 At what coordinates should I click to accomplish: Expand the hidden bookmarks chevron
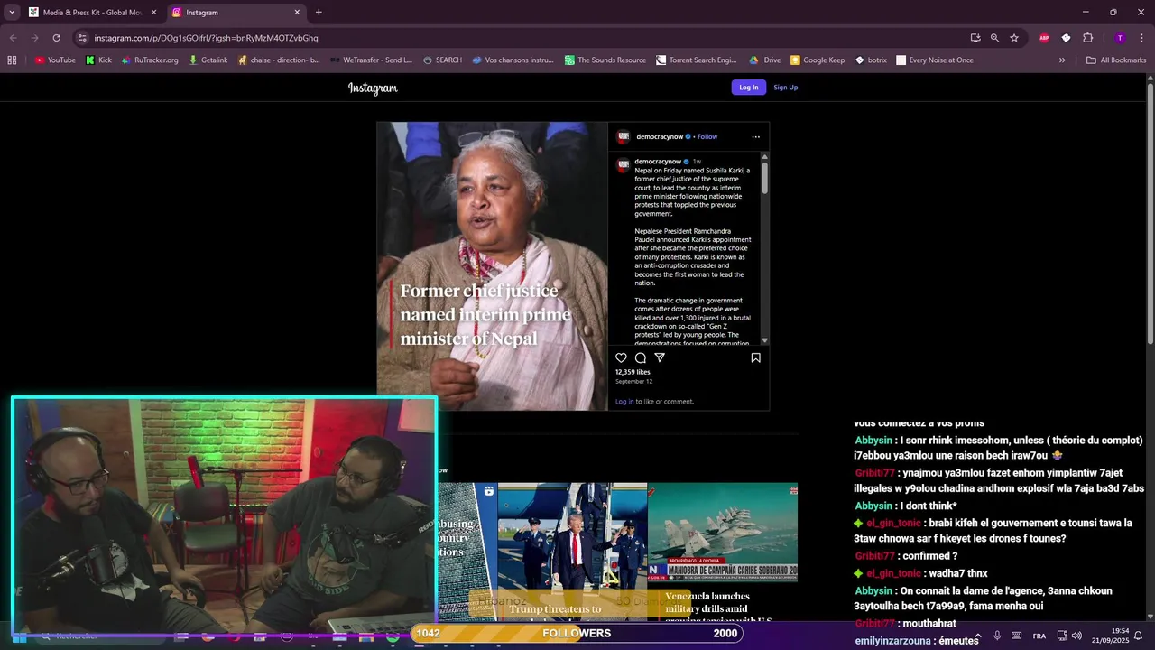(1062, 60)
